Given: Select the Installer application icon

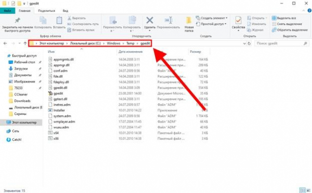Looking at the screenshot, I should [50, 110].
